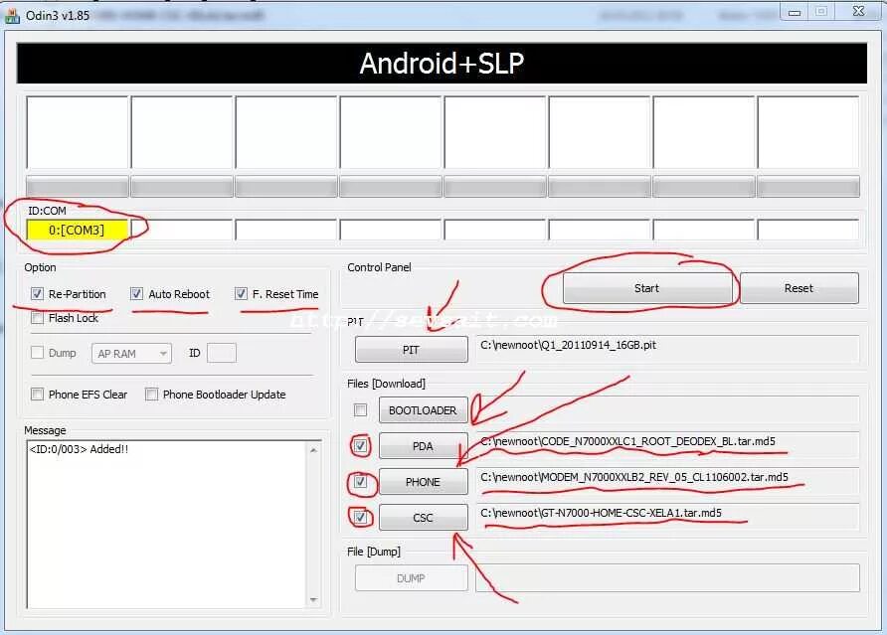Click the disabled DUMP button

[x=412, y=578]
